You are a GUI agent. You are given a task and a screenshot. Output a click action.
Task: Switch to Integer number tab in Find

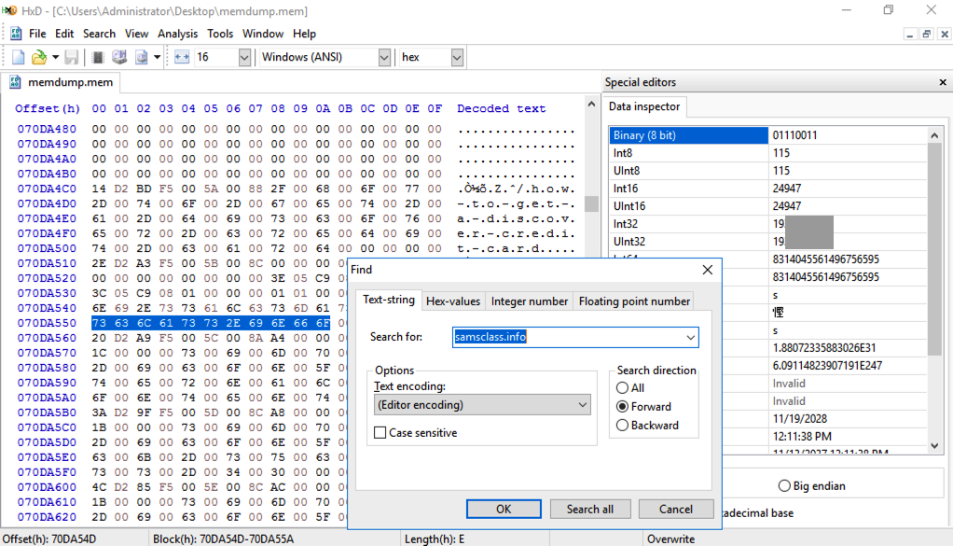[x=530, y=301]
